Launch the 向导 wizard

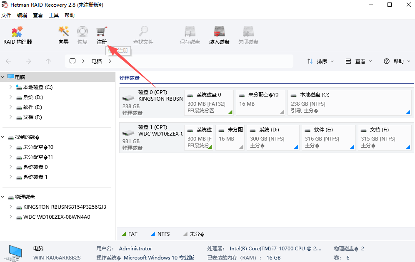[63, 35]
